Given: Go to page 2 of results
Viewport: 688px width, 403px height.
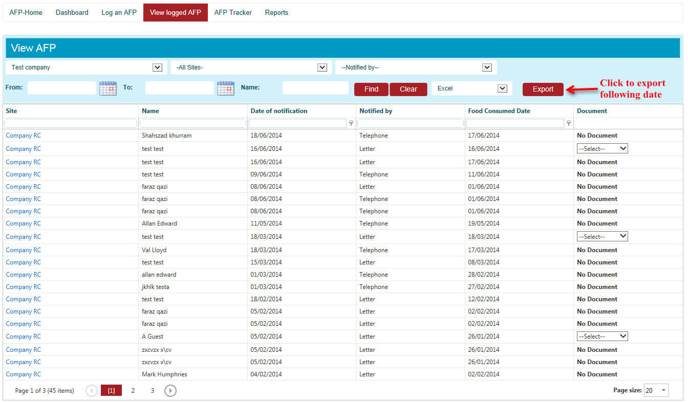Looking at the screenshot, I should click(133, 391).
